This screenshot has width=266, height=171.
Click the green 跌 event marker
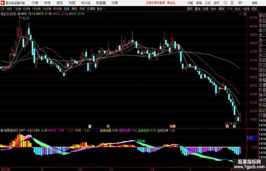coord(234,126)
